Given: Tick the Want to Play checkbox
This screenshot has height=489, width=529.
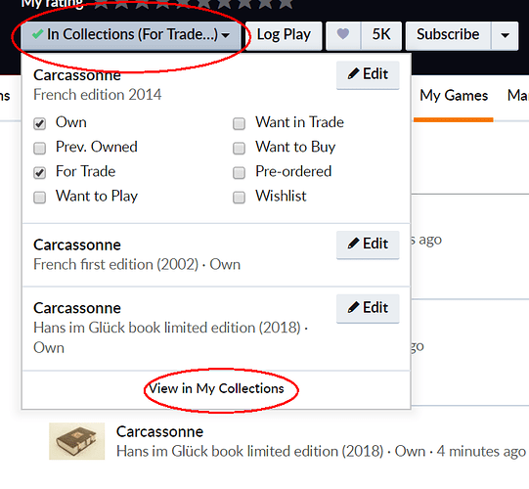Looking at the screenshot, I should tap(39, 198).
